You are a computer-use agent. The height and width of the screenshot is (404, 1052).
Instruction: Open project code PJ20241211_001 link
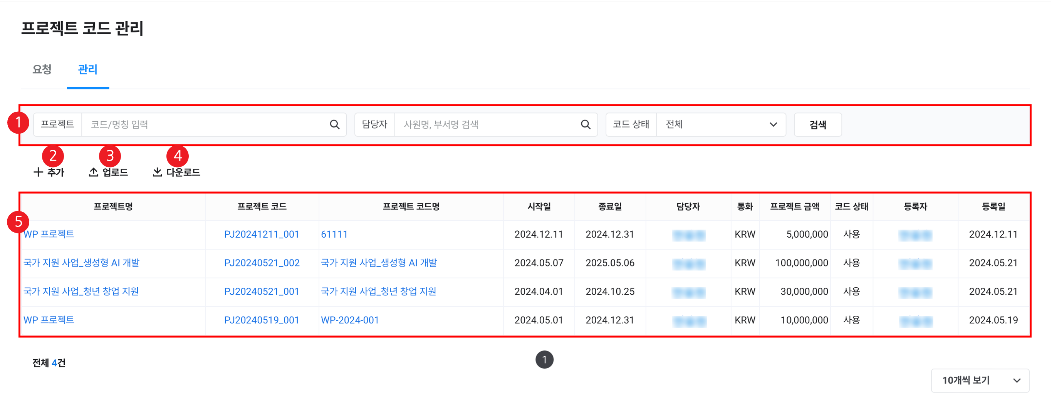(x=262, y=235)
